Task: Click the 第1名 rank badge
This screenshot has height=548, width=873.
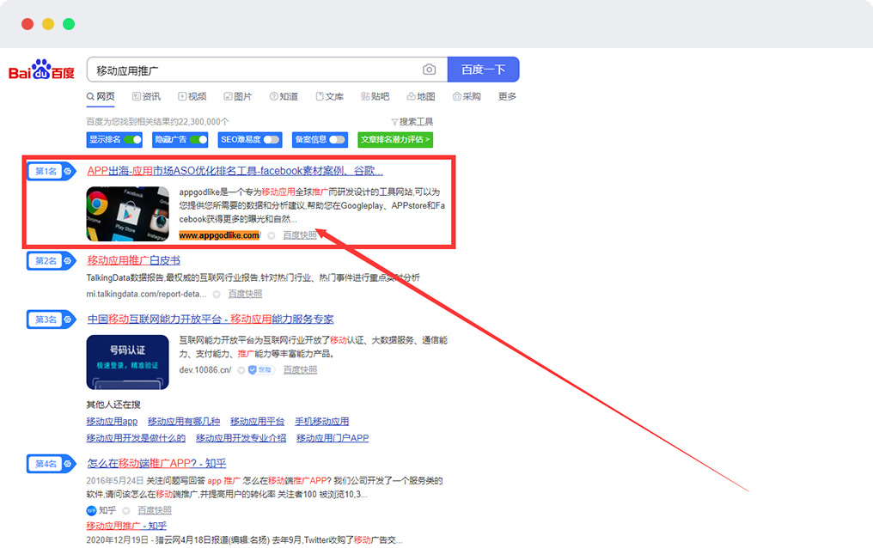Action: (52, 171)
